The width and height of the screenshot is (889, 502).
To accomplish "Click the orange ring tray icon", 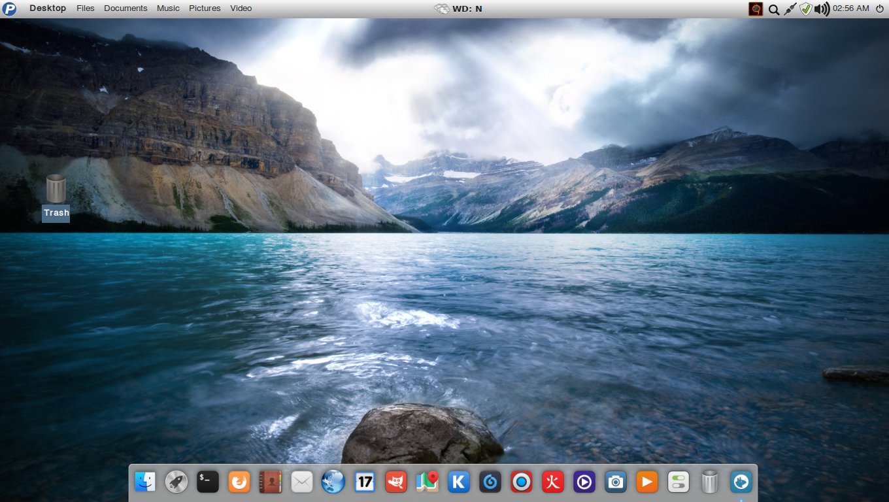I will tap(756, 8).
